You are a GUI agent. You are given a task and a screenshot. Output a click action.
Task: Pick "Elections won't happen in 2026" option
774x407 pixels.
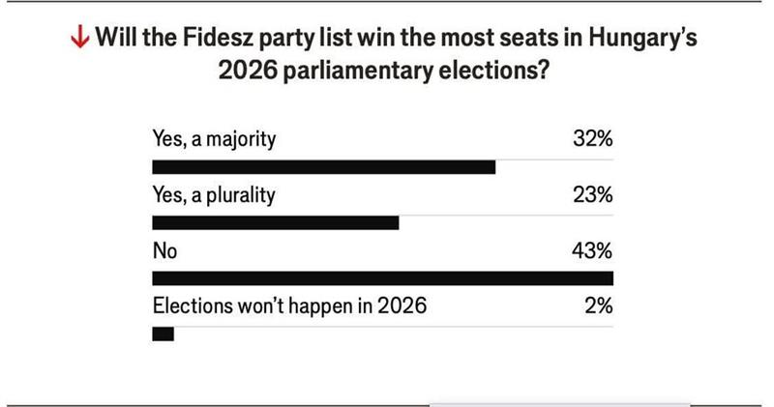click(x=289, y=306)
